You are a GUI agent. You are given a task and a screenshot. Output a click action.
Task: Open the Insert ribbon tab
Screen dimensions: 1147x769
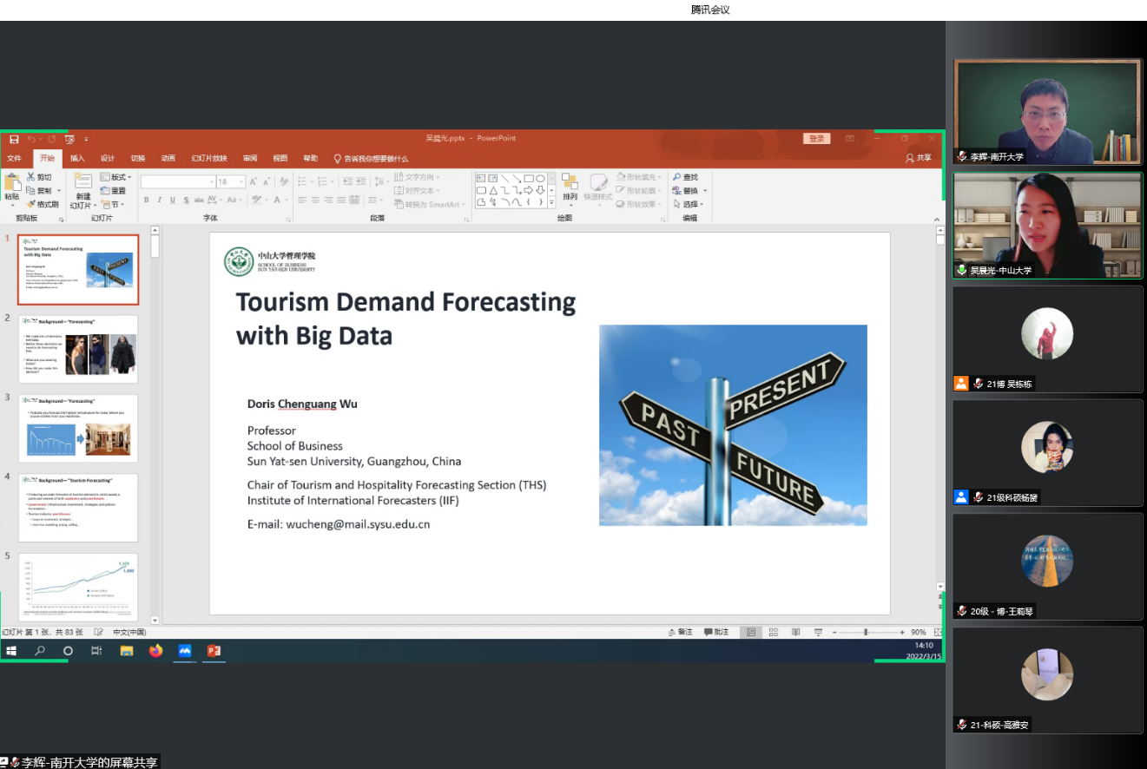coord(77,158)
